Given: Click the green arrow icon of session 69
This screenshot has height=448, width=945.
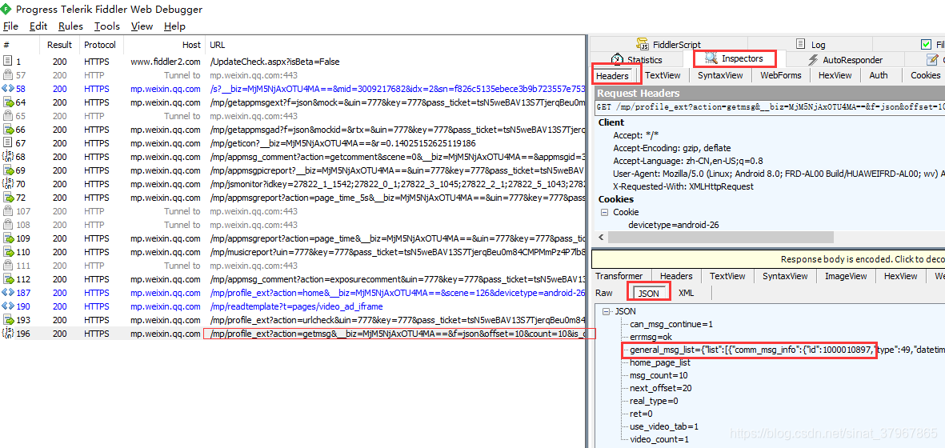Looking at the screenshot, I should pyautogui.click(x=9, y=170).
